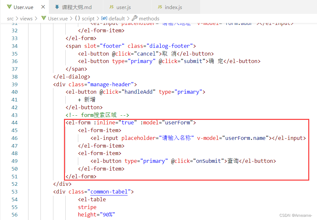Click the JS icon on index.js tab
317x220 pixels.
tap(160, 7)
